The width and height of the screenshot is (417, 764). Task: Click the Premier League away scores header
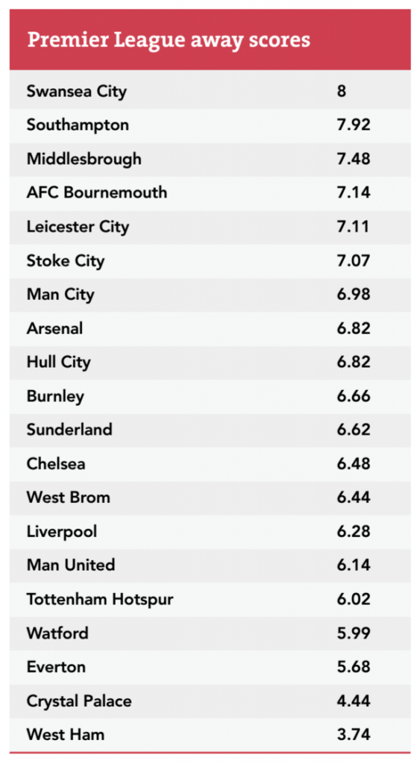[x=210, y=40]
